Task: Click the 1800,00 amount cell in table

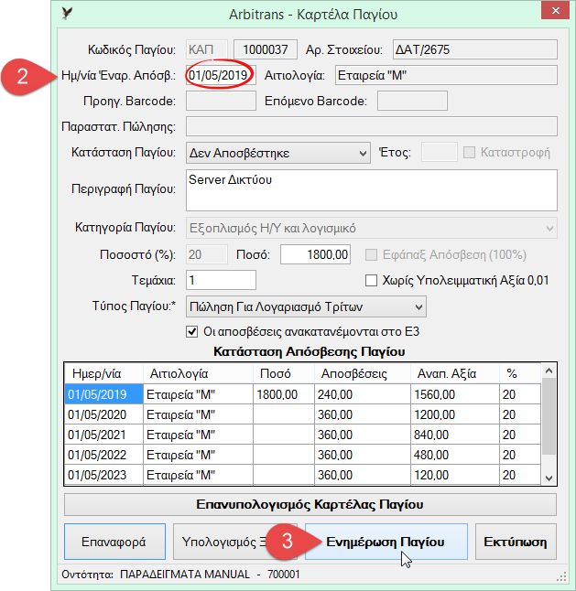Action: (x=284, y=394)
